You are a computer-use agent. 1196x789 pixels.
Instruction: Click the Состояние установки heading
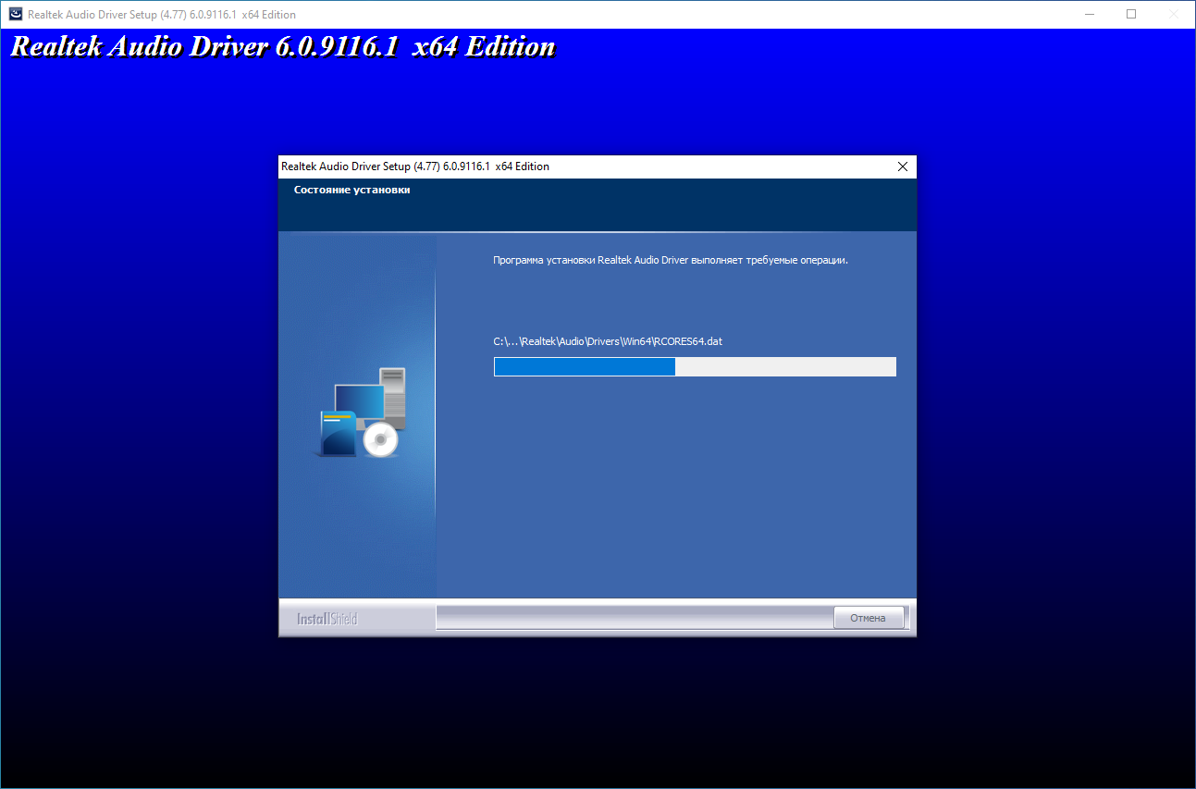pos(351,190)
